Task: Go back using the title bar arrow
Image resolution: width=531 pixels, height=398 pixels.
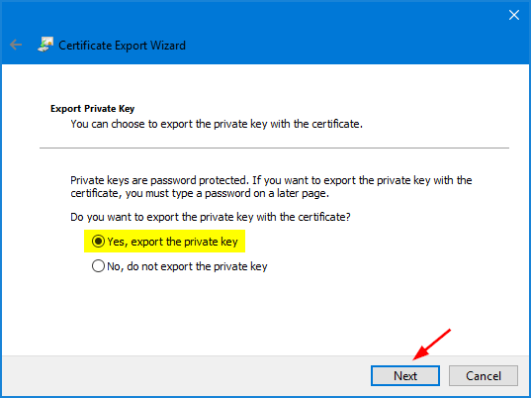Action: pyautogui.click(x=16, y=45)
